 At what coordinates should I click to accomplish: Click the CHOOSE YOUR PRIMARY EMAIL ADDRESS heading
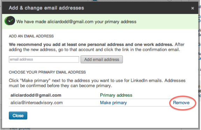(47, 72)
